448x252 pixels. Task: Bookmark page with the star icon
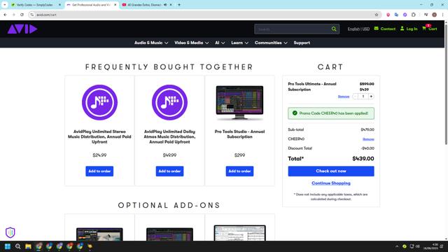pos(377,15)
